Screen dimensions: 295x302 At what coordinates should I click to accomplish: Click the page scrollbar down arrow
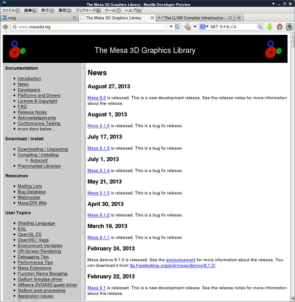click(x=293, y=299)
